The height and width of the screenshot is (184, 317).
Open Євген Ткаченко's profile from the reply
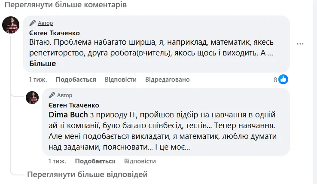[x=73, y=105]
